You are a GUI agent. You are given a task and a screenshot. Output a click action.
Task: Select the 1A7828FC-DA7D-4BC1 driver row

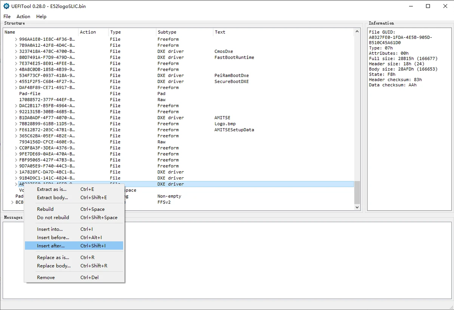coord(179,172)
